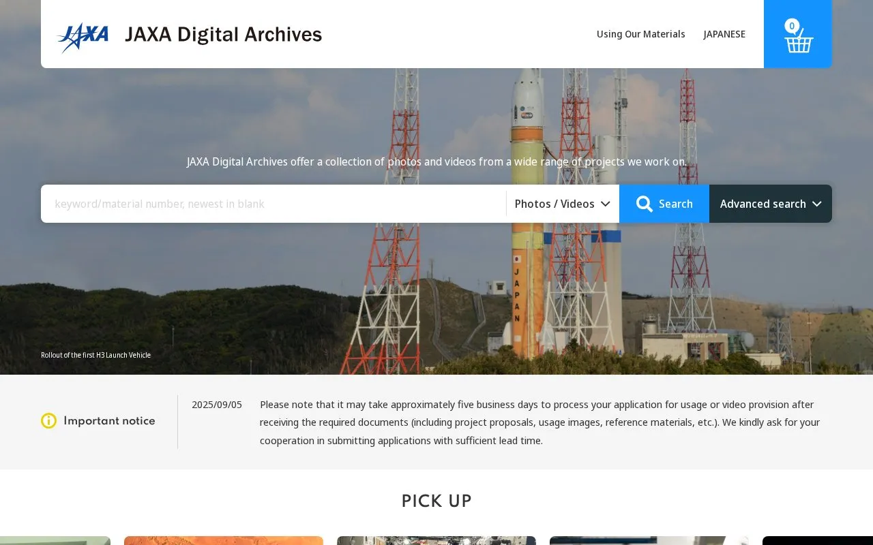Click the notice text about five business days
The height and width of the screenshot is (545, 873).
click(540, 422)
